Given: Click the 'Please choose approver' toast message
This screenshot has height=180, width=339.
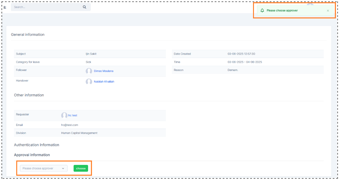Looking at the screenshot, I should click(x=282, y=11).
